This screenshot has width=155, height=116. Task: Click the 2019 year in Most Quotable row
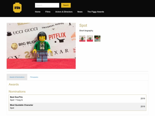[143, 107]
